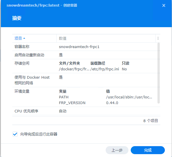Click the read-only No value

point(124,69)
